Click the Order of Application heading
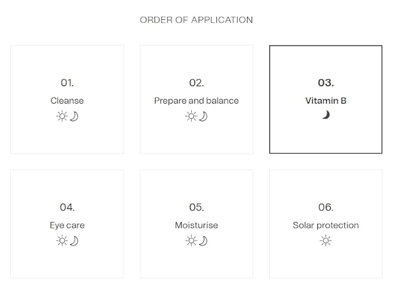The height and width of the screenshot is (295, 407). coord(196,20)
